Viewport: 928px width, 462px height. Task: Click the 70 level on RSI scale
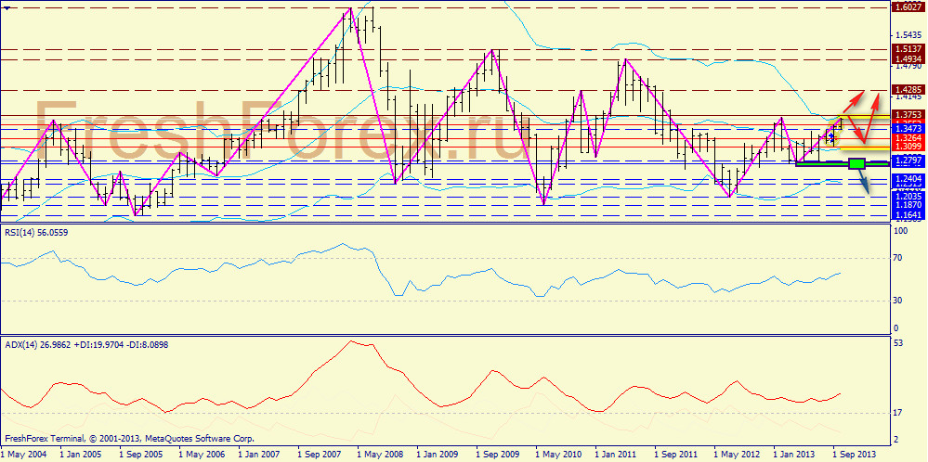[x=898, y=258]
